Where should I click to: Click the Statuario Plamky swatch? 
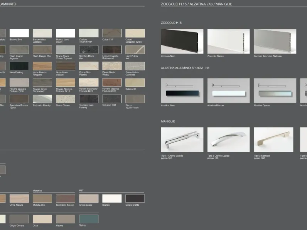tap(42, 99)
